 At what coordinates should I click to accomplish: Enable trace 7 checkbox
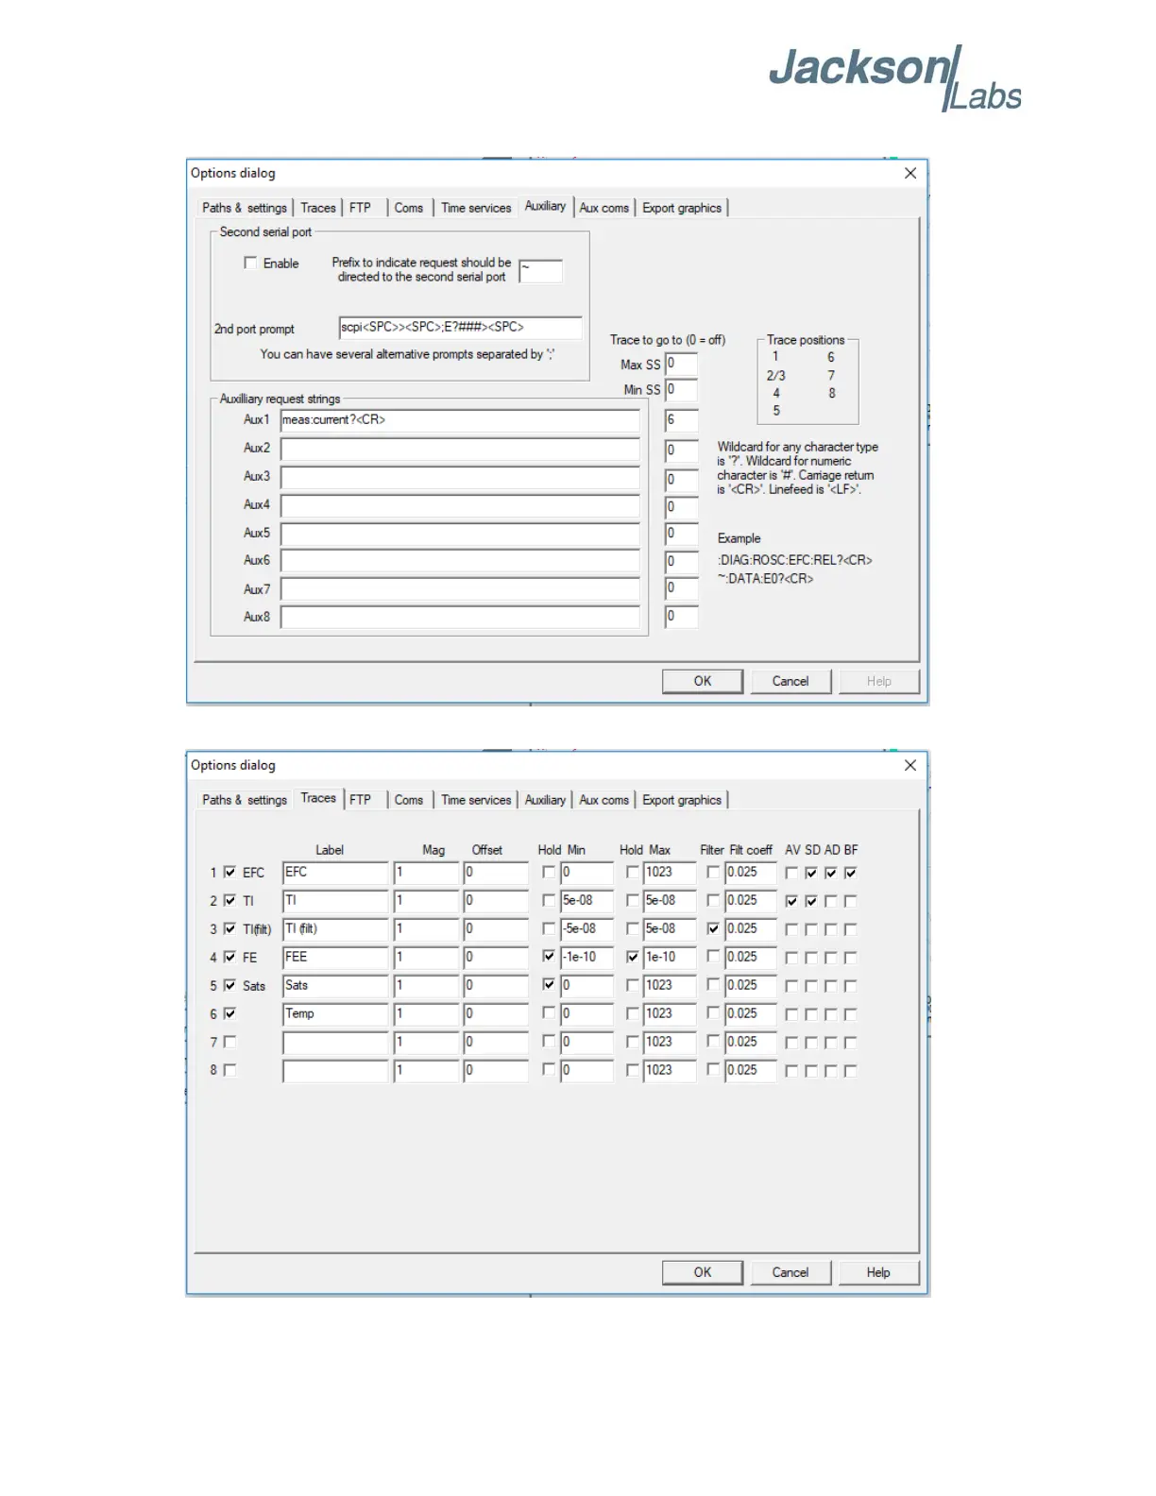click(x=229, y=1042)
